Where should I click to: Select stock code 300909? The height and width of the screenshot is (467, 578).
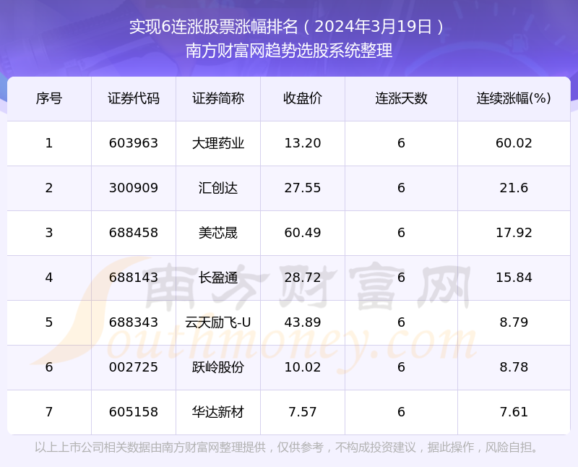point(134,188)
